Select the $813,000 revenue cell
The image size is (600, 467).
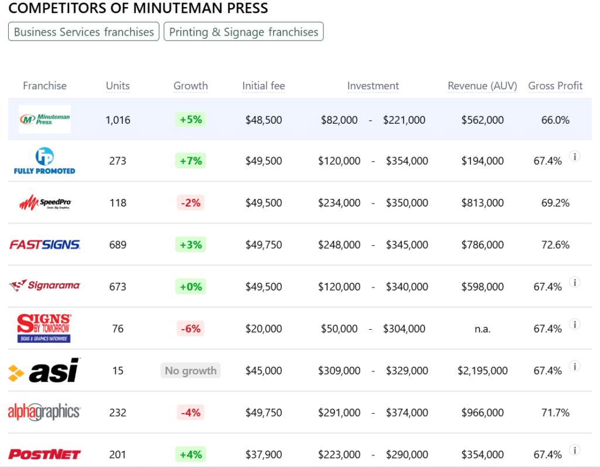(x=483, y=202)
